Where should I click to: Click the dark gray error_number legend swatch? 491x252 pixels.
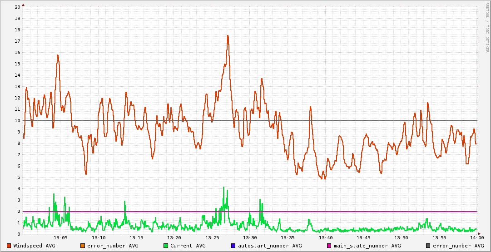(428, 246)
